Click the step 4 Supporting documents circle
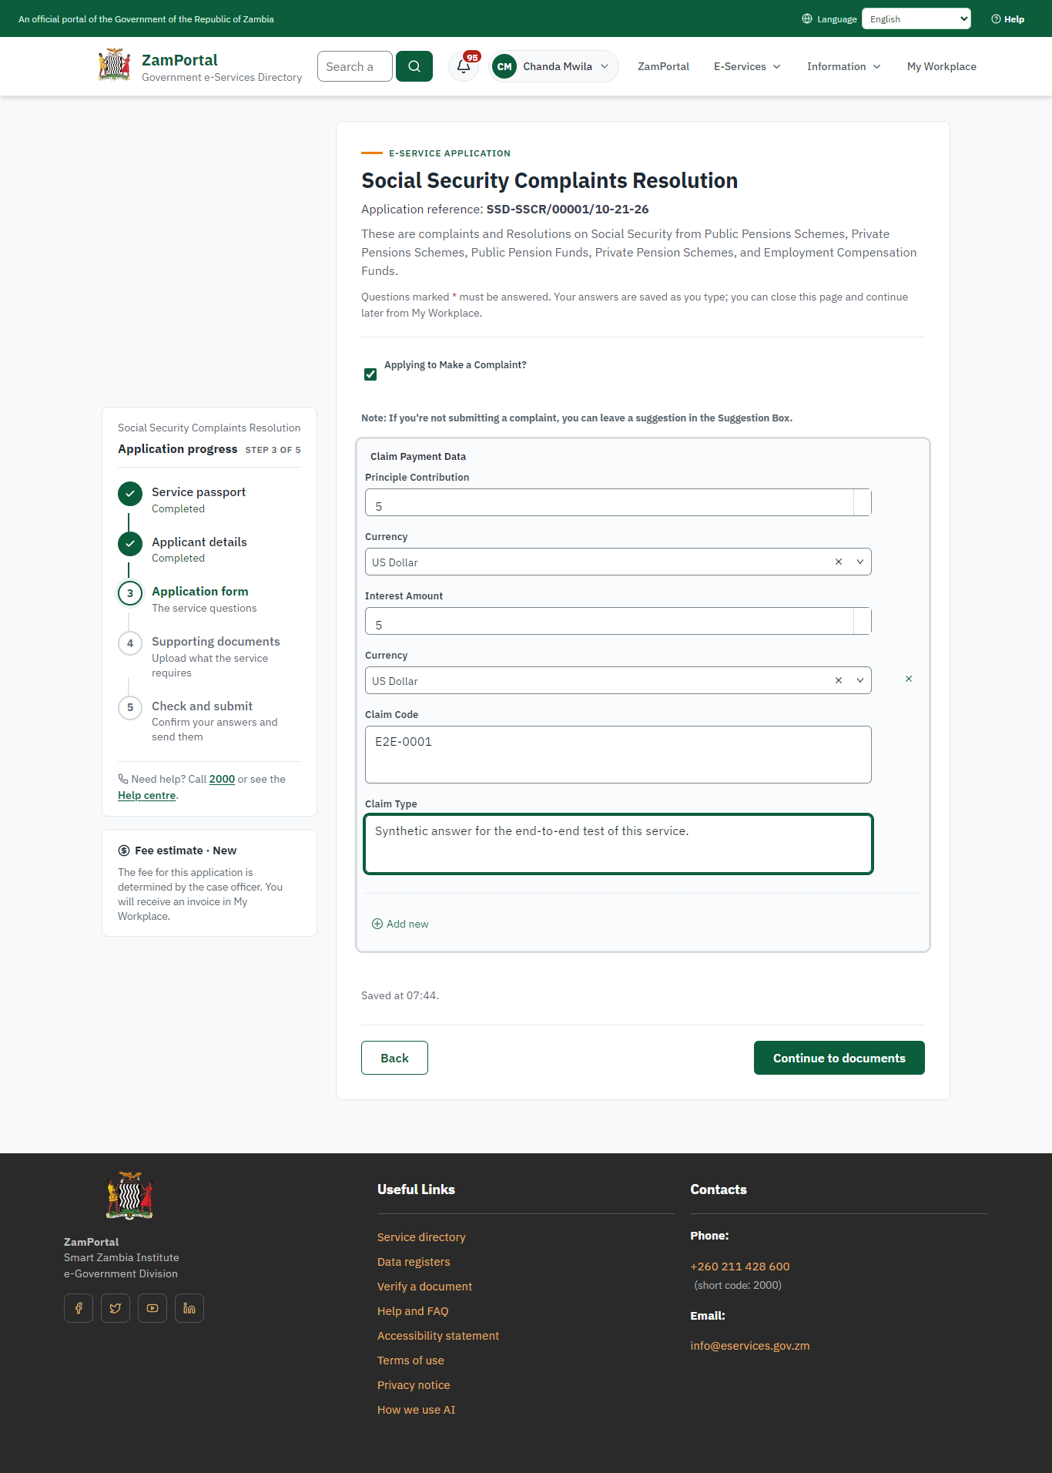 tap(130, 643)
